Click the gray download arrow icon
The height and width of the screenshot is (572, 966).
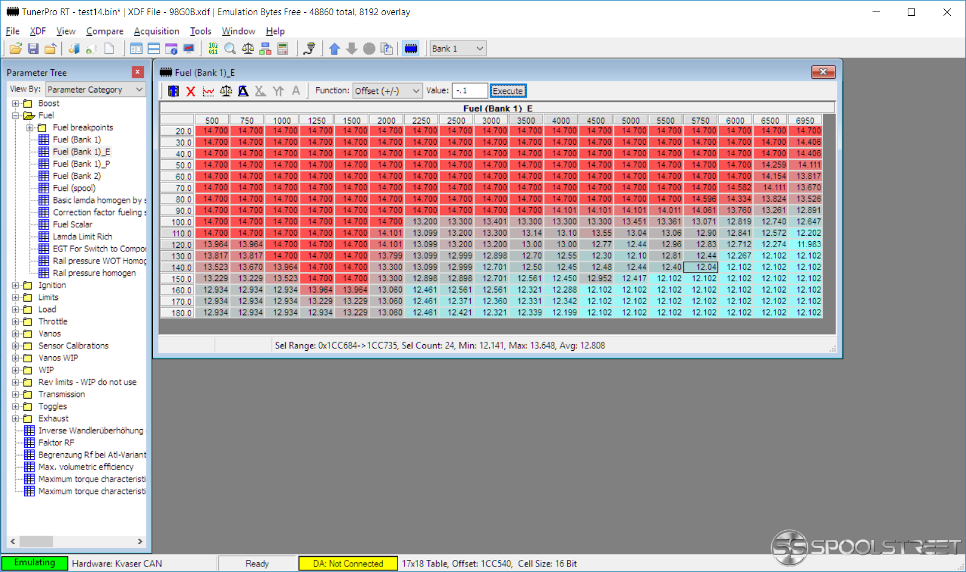click(351, 48)
